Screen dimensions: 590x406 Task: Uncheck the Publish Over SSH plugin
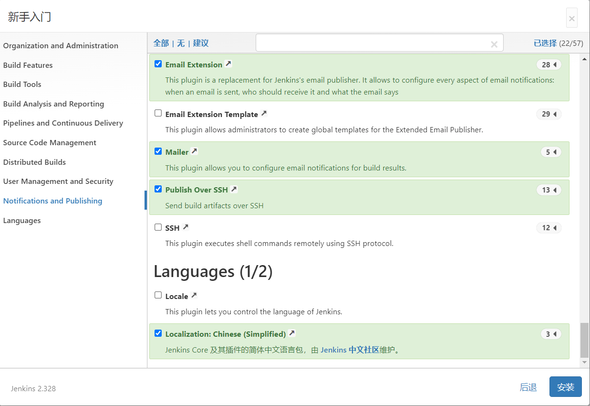[x=158, y=189]
